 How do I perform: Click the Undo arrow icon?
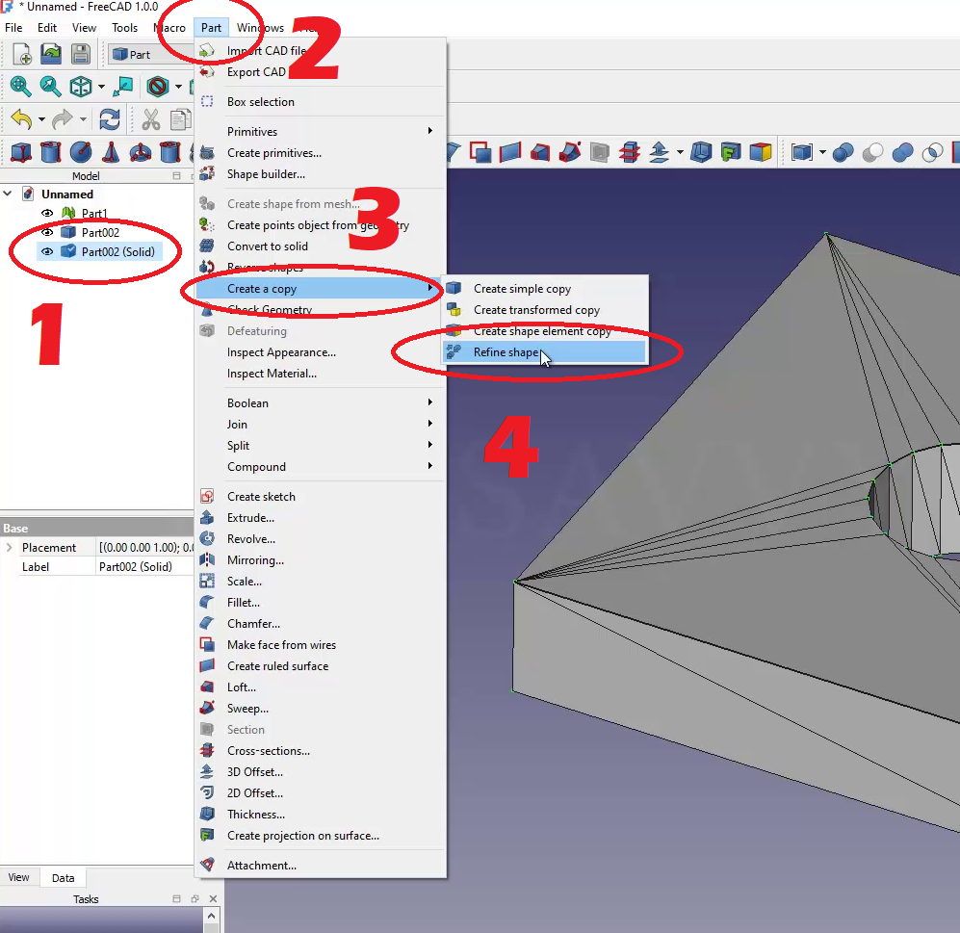(20, 119)
